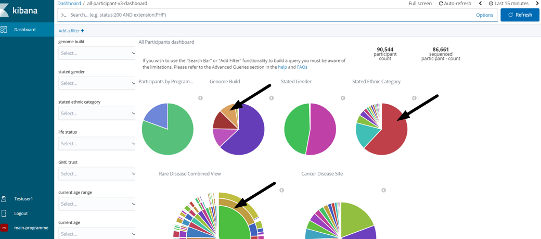541x239 pixels.
Task: Open the current age Select dropdown
Action: pyautogui.click(x=97, y=234)
